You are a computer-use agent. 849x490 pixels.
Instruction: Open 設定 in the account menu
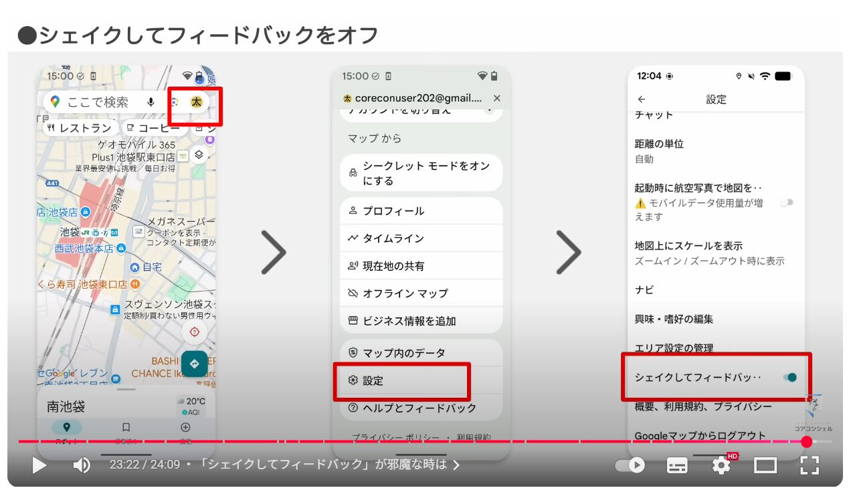pyautogui.click(x=401, y=380)
